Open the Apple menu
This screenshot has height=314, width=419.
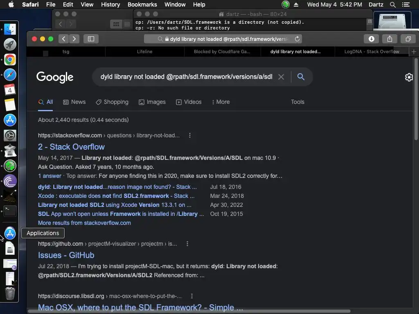pyautogui.click(x=11, y=4)
